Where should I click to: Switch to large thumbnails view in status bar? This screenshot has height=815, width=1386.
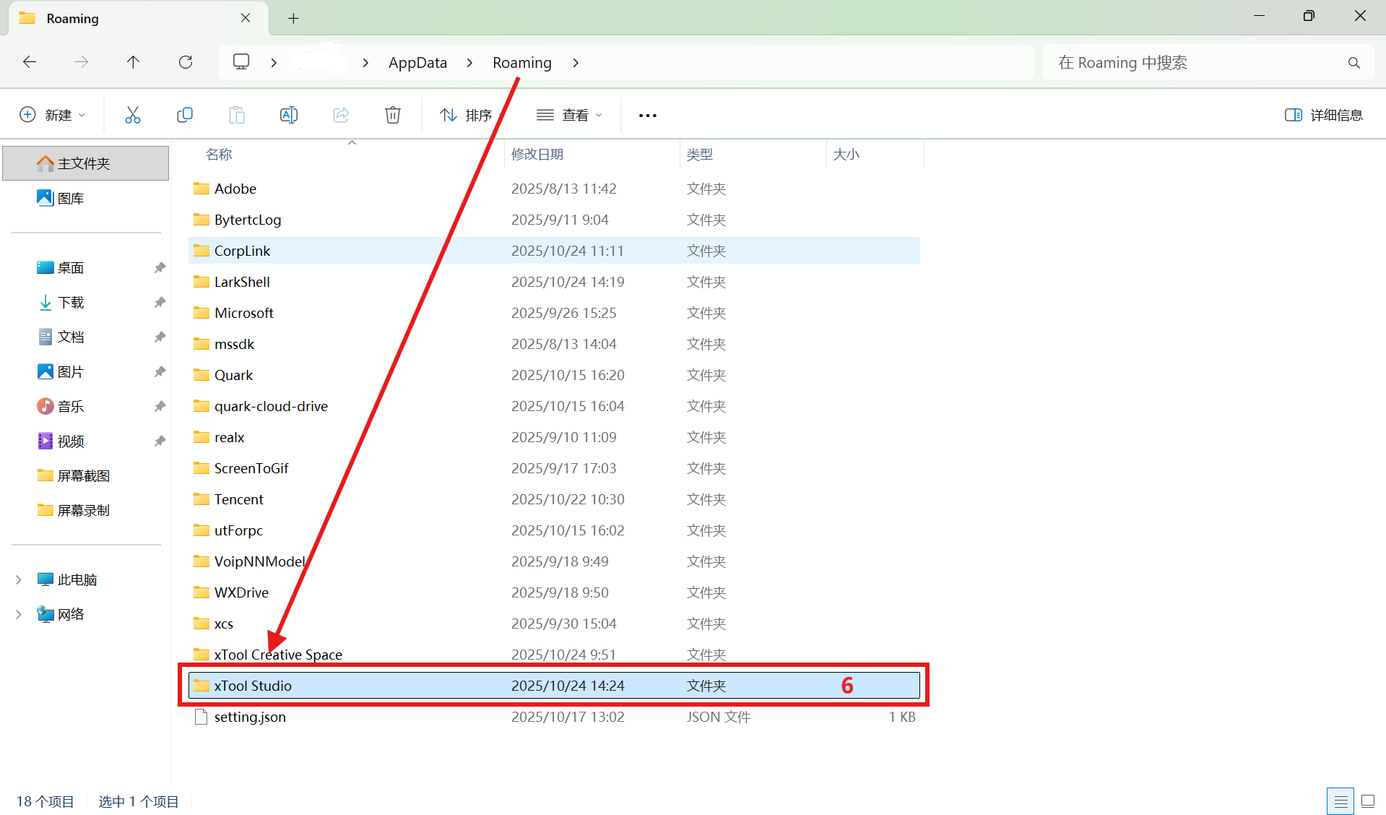click(1368, 801)
